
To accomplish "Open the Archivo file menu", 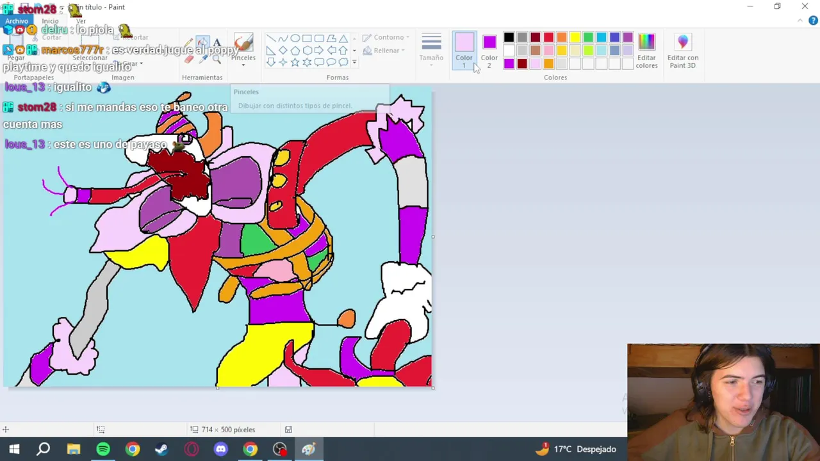I will pos(17,21).
